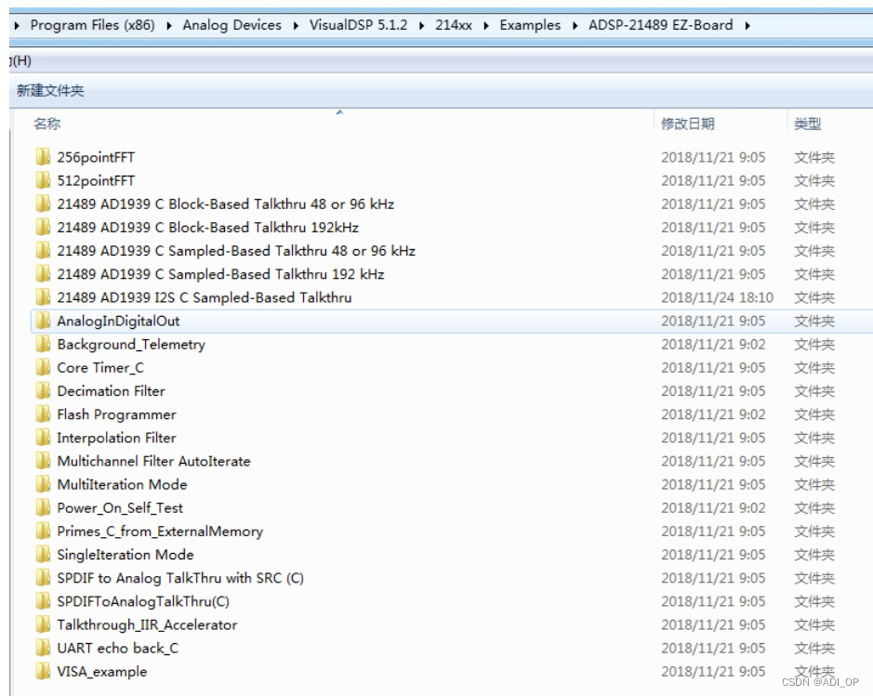Select the Background_Telemetry folder name

[131, 345]
